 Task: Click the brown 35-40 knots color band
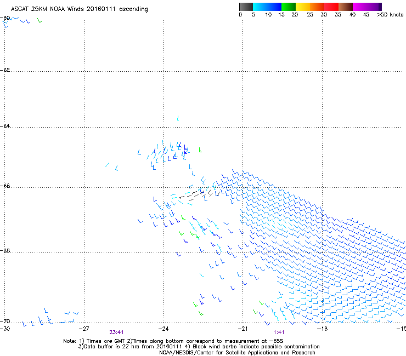(x=346, y=7)
